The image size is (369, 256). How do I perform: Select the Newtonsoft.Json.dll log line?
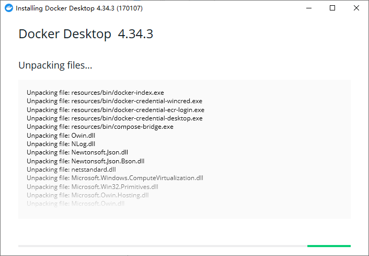click(x=77, y=152)
